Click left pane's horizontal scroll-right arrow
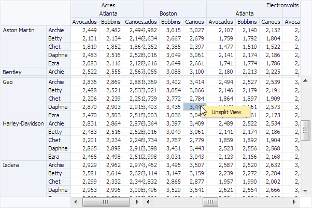Image resolution: width=313 pixels, height=208 pixels. tap(137, 202)
